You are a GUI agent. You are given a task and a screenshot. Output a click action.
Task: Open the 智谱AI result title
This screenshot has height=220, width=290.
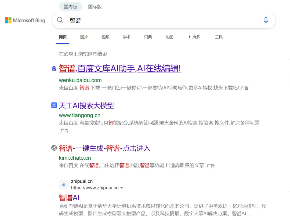[x=69, y=198]
